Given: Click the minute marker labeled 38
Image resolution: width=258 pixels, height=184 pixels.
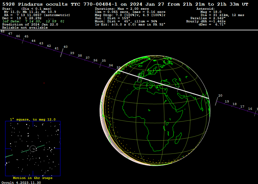Looking at the screenshot, I should (80, 56).
